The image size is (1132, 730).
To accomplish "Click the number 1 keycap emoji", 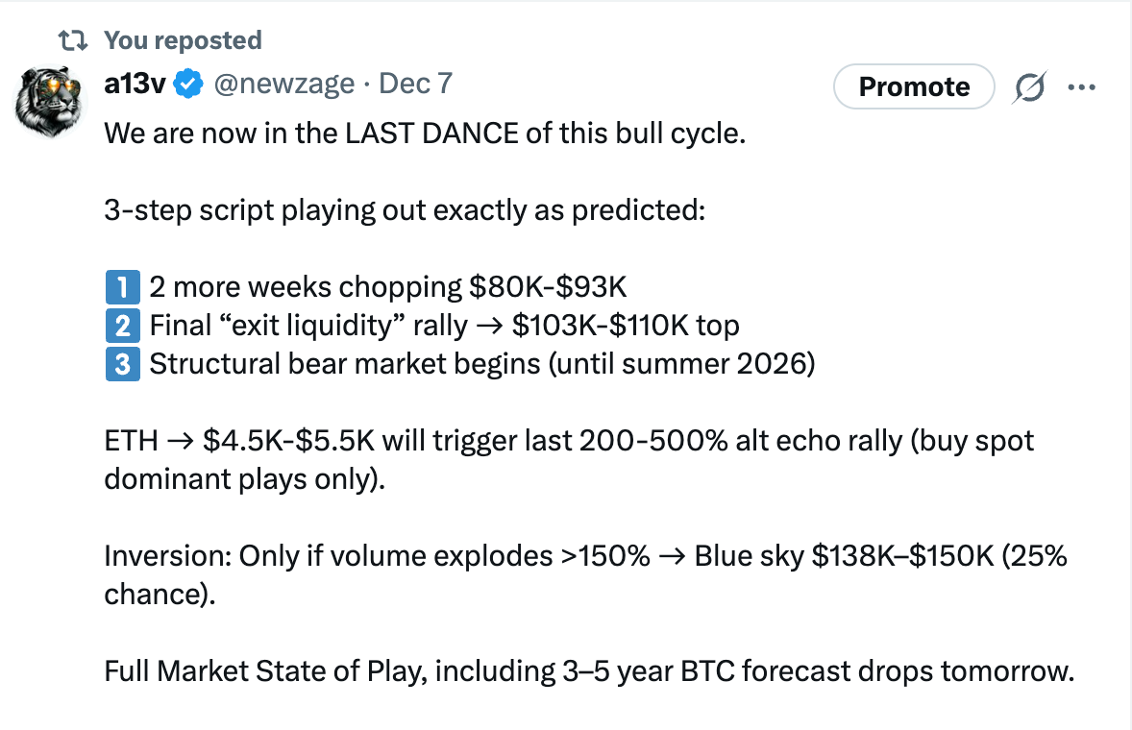I will 121,287.
